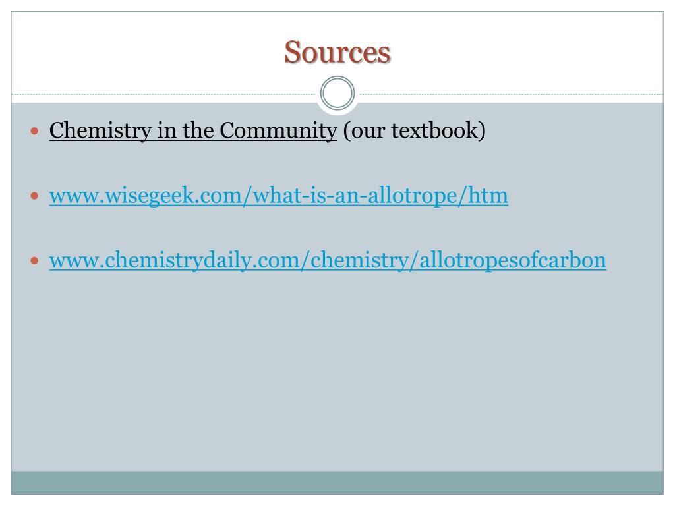Click the dashed divider line right of the circle
The height and width of the screenshot is (506, 675).
pyautogui.click(x=512, y=94)
